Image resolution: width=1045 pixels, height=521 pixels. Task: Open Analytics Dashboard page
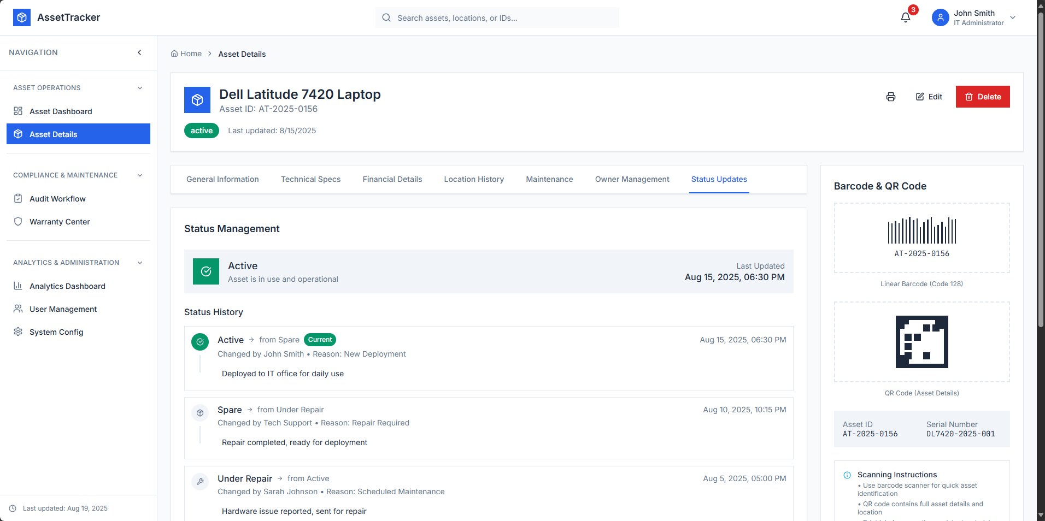(x=78, y=286)
